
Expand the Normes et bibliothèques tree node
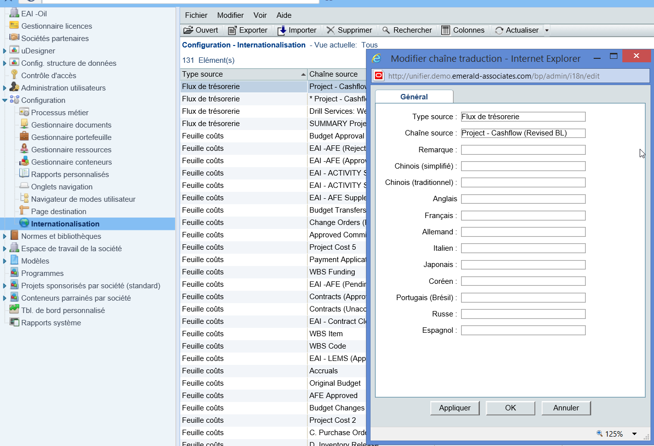pos(4,236)
